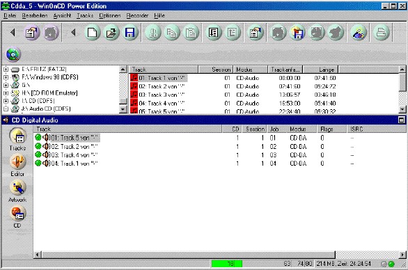Open the Tracks menu

(85, 15)
